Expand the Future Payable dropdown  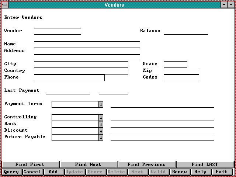(x=101, y=138)
